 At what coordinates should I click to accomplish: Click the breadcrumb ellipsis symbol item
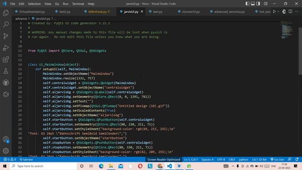[x=55, y=19]
